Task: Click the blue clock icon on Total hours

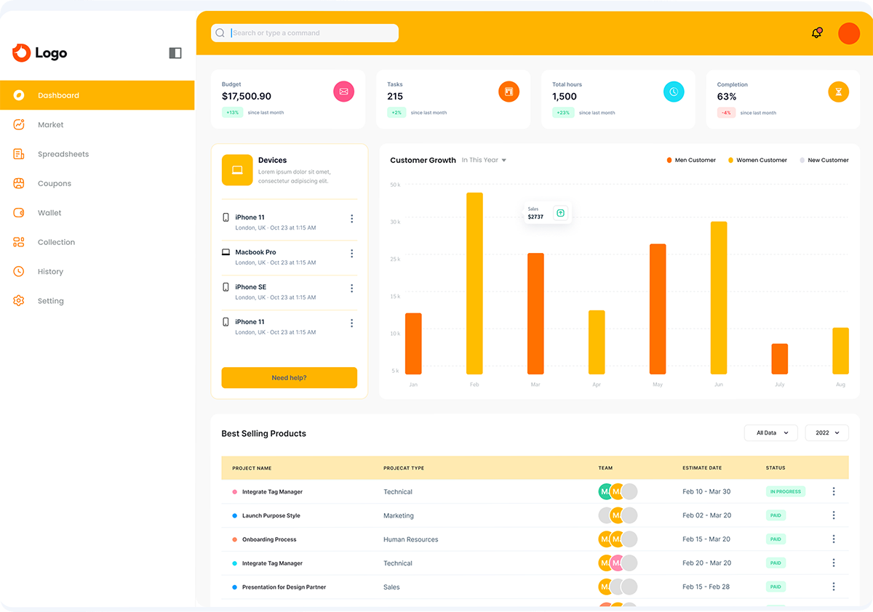Action: pyautogui.click(x=674, y=92)
